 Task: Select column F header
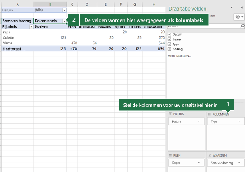click(121, 4)
